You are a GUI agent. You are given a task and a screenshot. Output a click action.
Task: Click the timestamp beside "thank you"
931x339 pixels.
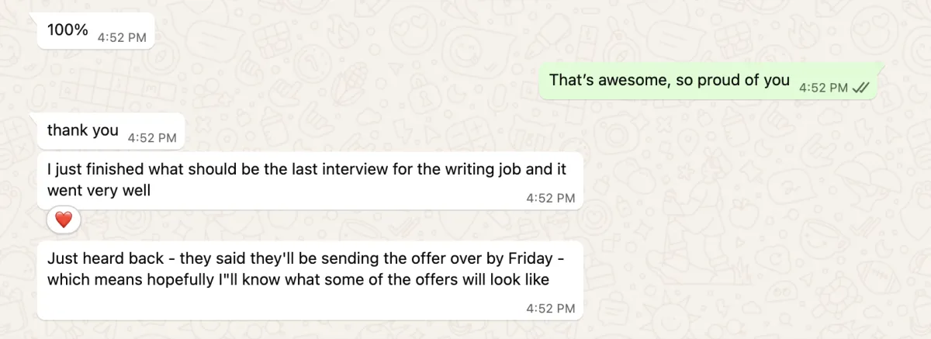152,137
